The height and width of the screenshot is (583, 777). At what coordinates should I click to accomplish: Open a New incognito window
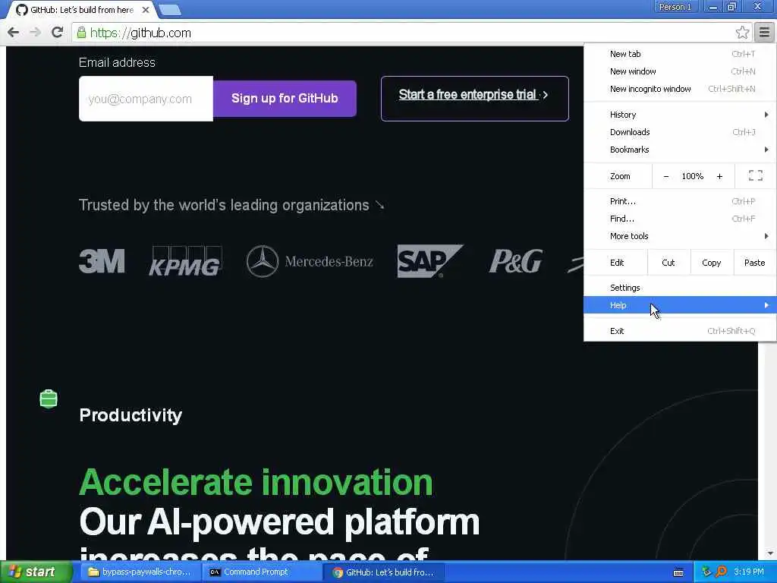[x=680, y=89]
